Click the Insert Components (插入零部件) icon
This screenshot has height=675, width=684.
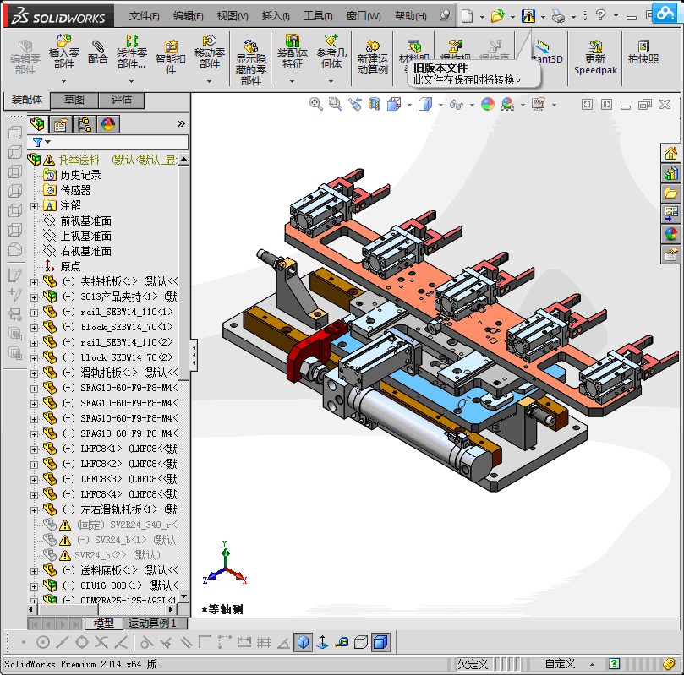coord(63,52)
